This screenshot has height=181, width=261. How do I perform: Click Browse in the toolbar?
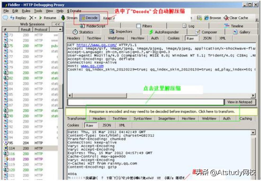[213, 18]
